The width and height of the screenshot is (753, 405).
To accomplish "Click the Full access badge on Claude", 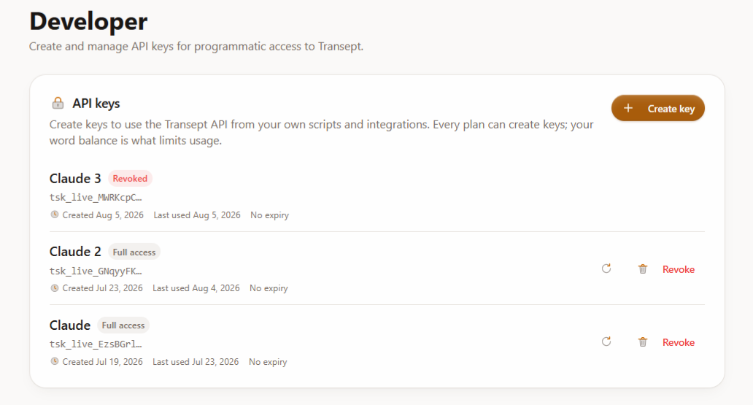I will coord(123,325).
